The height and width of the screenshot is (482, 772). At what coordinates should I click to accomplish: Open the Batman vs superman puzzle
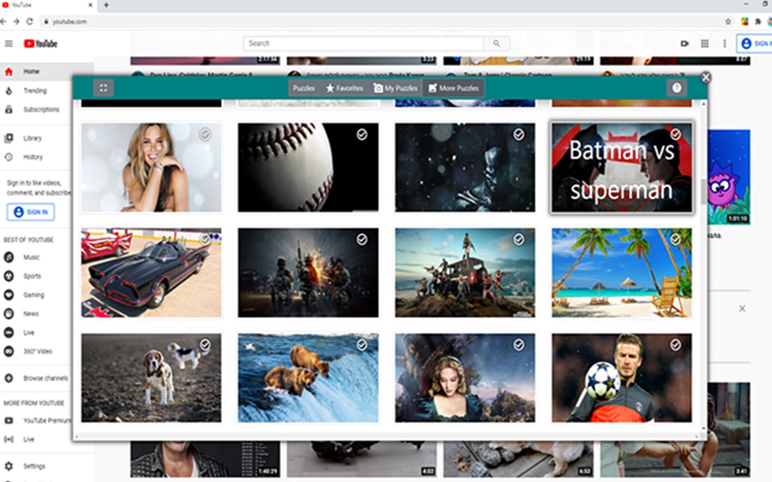[622, 167]
